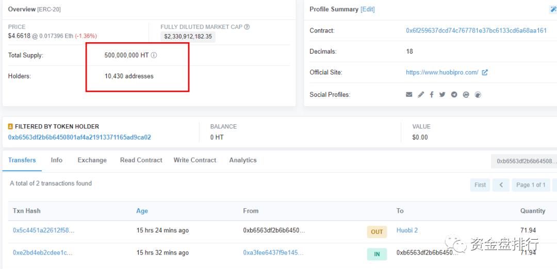Open the blog pencil icon in Social Profiles
Image resolution: width=557 pixels, height=269 pixels.
click(x=421, y=95)
